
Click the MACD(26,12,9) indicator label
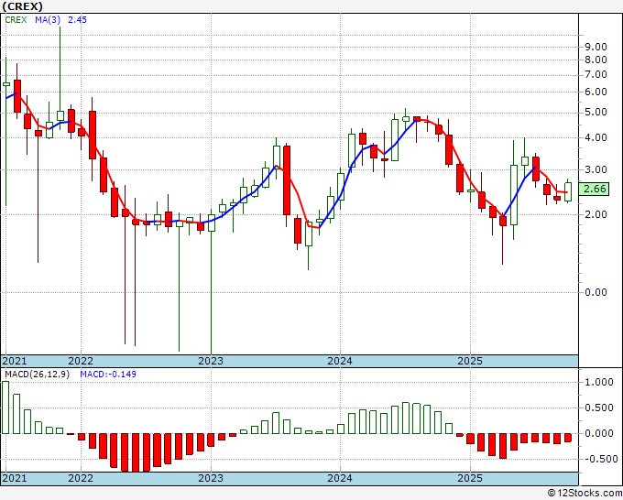pyautogui.click(x=37, y=375)
